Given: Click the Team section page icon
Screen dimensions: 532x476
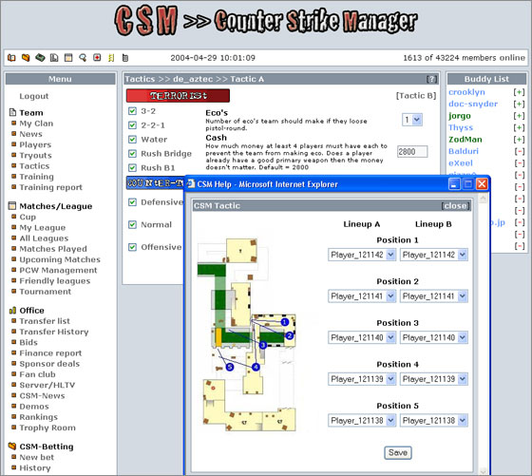Looking at the screenshot, I should 12,112.
